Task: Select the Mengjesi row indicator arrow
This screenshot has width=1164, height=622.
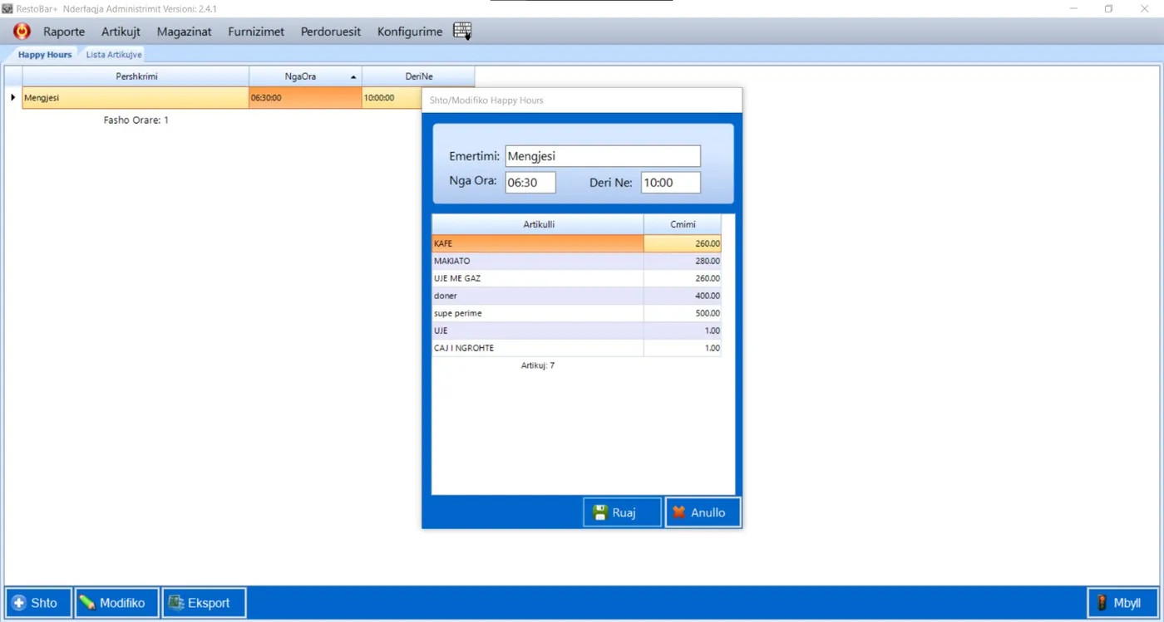Action: click(x=12, y=97)
